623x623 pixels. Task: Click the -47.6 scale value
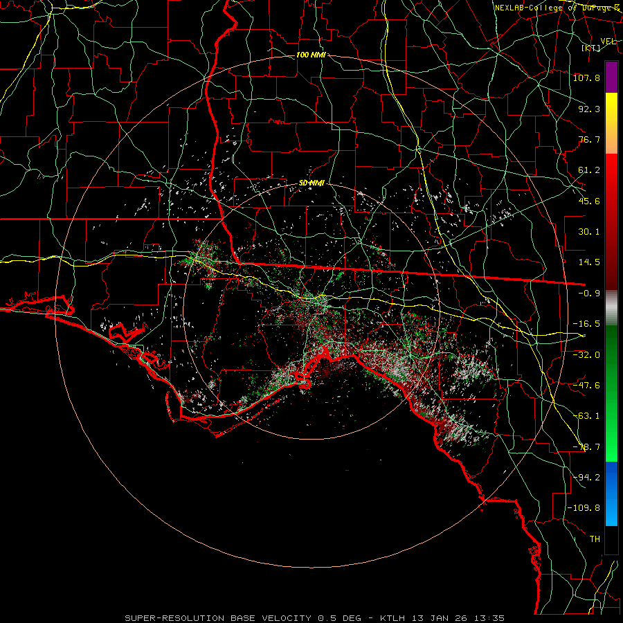pyautogui.click(x=586, y=385)
